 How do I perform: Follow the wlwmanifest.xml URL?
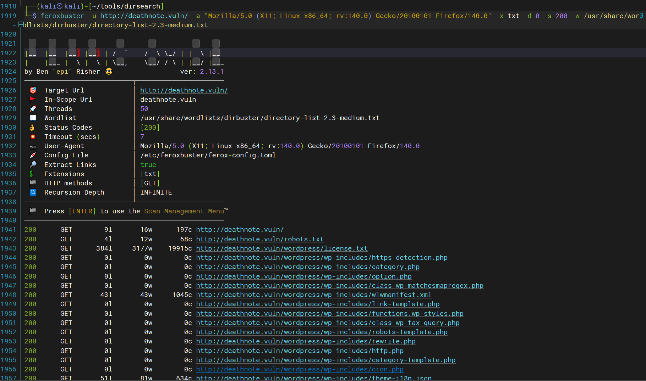tap(313, 295)
